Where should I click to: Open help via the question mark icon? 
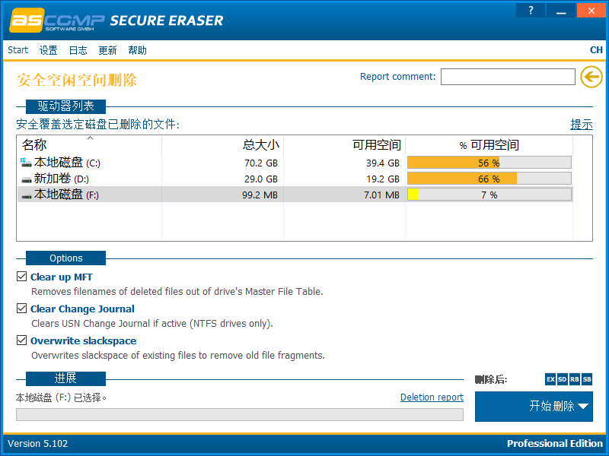click(x=531, y=11)
